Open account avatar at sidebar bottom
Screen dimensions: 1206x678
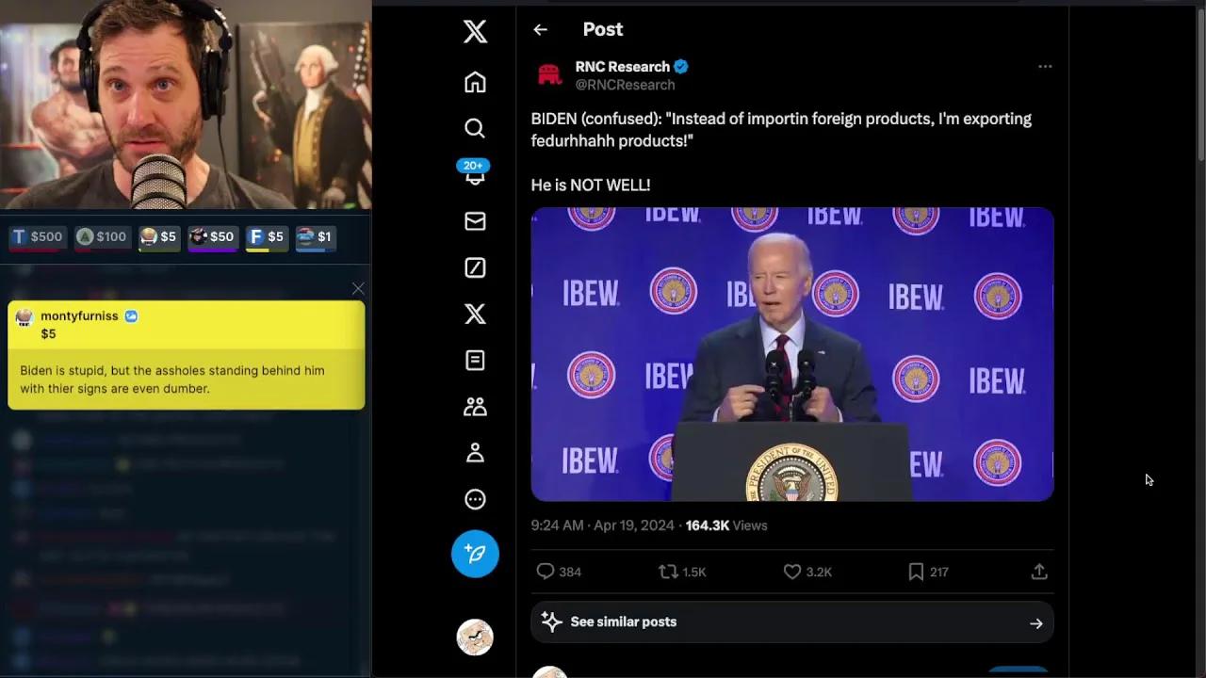(x=475, y=638)
